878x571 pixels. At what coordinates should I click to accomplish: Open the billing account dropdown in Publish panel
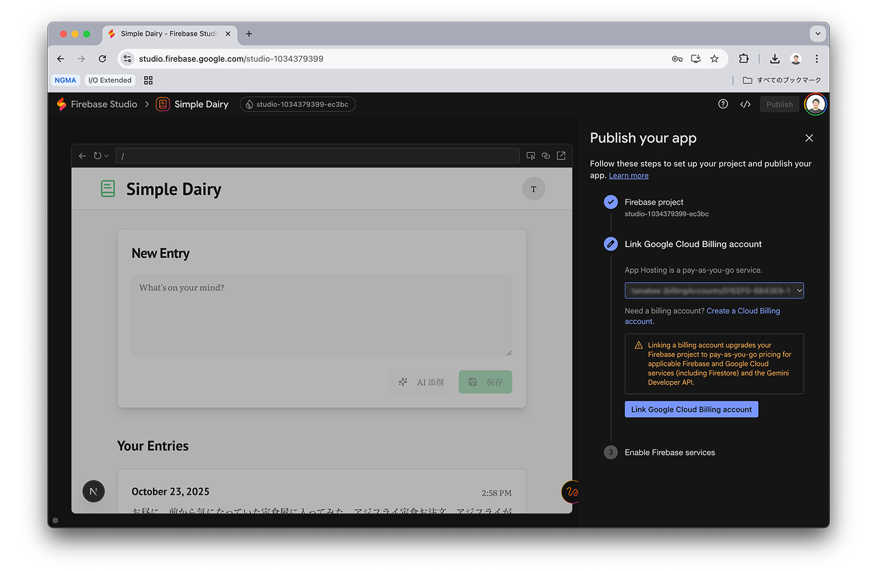[714, 290]
